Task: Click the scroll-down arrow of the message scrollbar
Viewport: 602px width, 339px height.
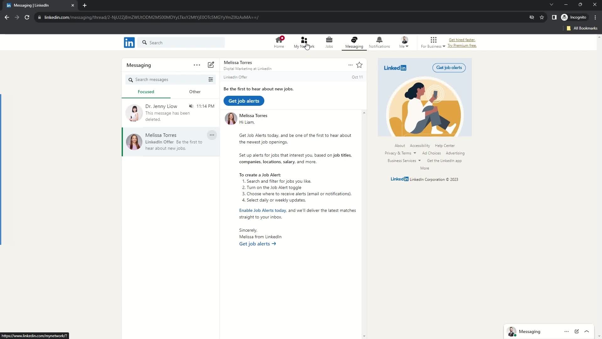Action: [x=364, y=336]
